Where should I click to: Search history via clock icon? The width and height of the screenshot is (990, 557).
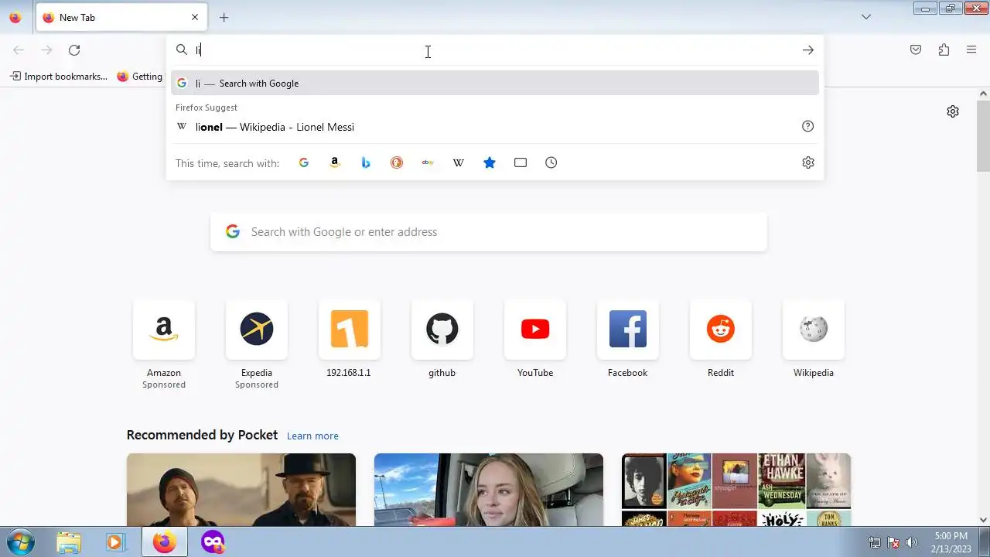pyautogui.click(x=551, y=162)
